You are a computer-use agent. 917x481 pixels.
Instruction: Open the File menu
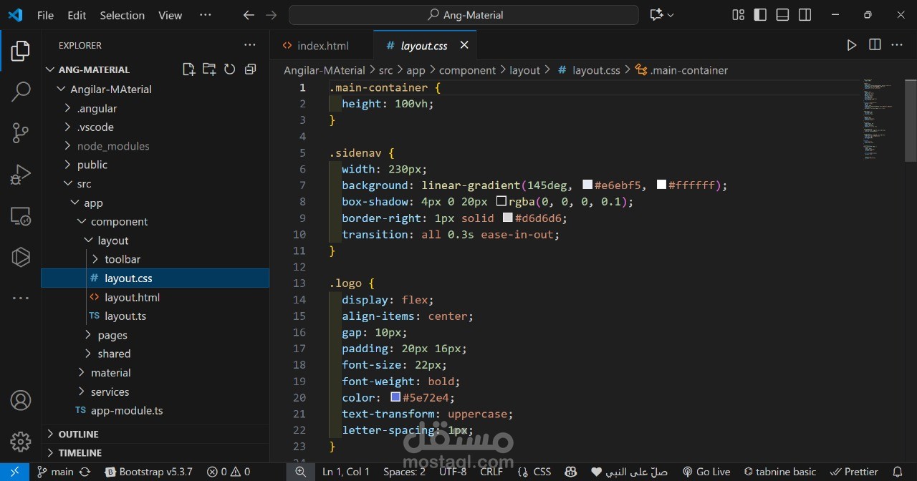(x=45, y=15)
